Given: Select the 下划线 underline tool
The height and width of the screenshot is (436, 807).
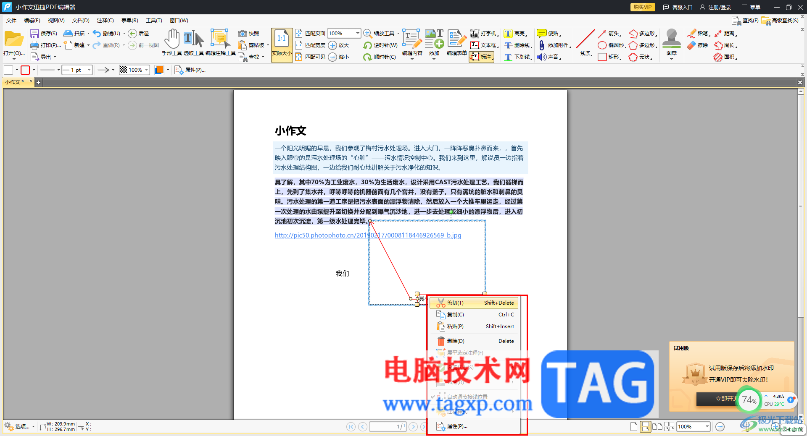Looking at the screenshot, I should pyautogui.click(x=518, y=57).
